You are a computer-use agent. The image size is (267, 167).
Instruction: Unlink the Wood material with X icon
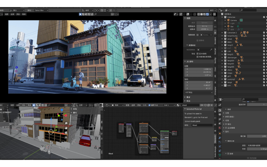tap(212, 105)
